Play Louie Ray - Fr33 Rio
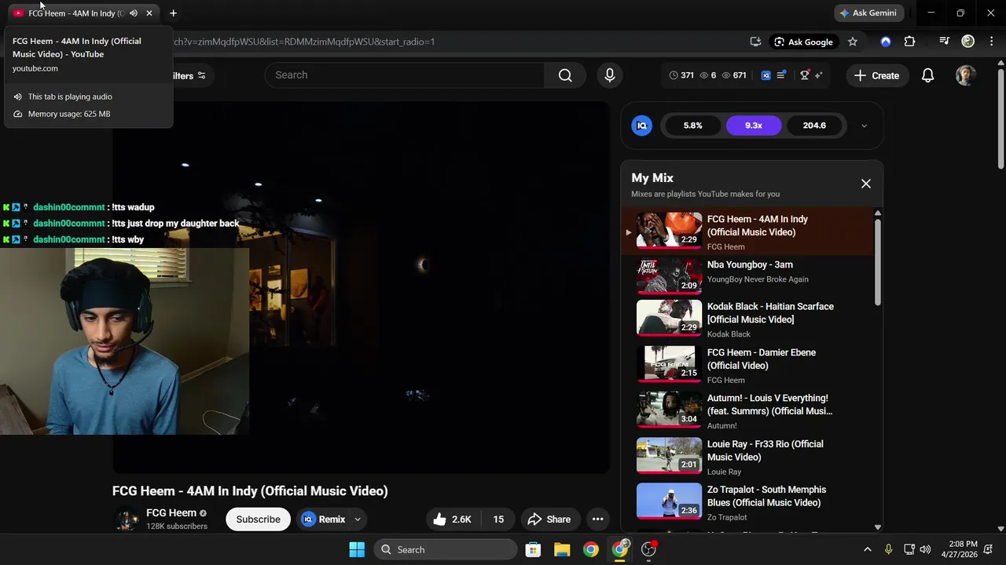This screenshot has width=1006, height=565. (x=747, y=456)
